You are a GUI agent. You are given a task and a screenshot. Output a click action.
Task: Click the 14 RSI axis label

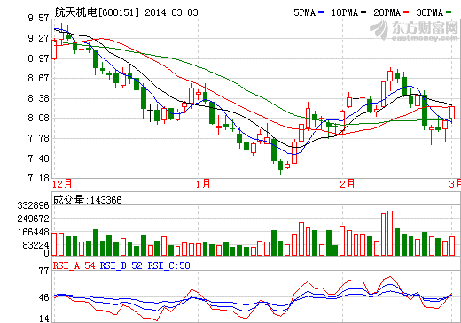[43, 319]
